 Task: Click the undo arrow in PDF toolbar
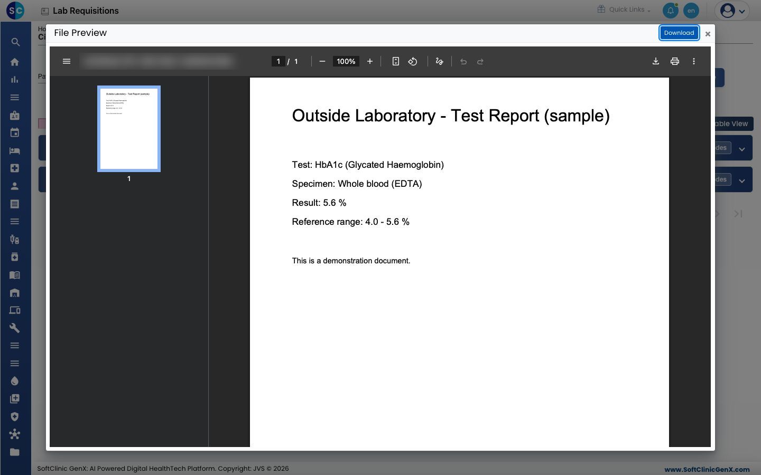(463, 61)
